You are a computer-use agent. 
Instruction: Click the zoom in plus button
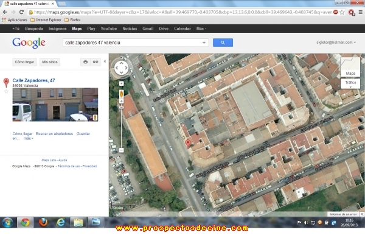pyautogui.click(x=121, y=101)
